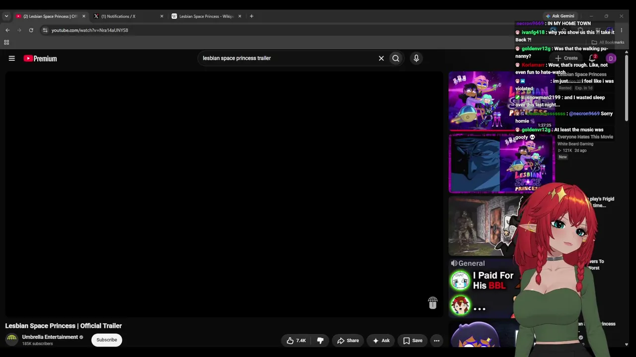Switch to the Lesbian Space Princess YouTube tab
The height and width of the screenshot is (357, 636).
[50, 16]
